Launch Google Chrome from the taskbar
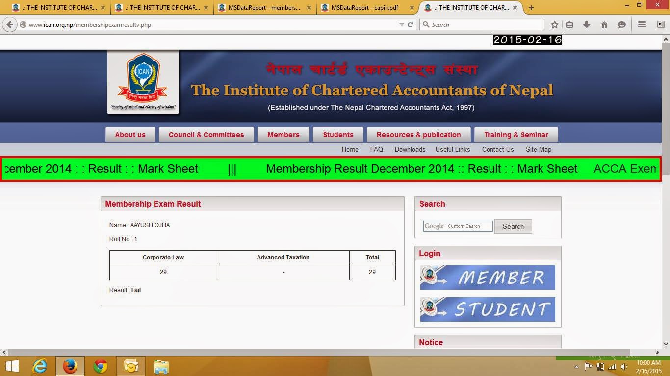 point(101,366)
